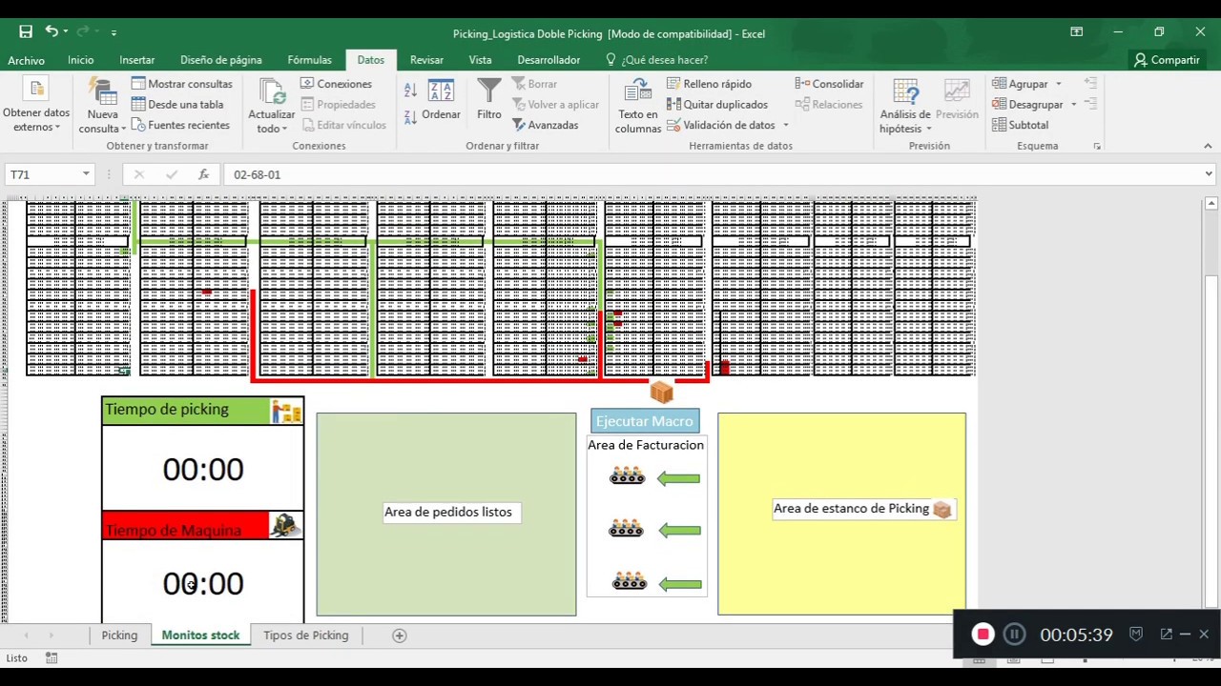Open the Name Box dropdown
Image resolution: width=1221 pixels, height=686 pixels.
pos(86,174)
